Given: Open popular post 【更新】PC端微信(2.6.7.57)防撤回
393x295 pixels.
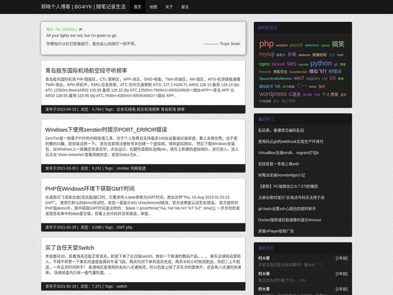Looking at the screenshot, I should pos(288,186).
